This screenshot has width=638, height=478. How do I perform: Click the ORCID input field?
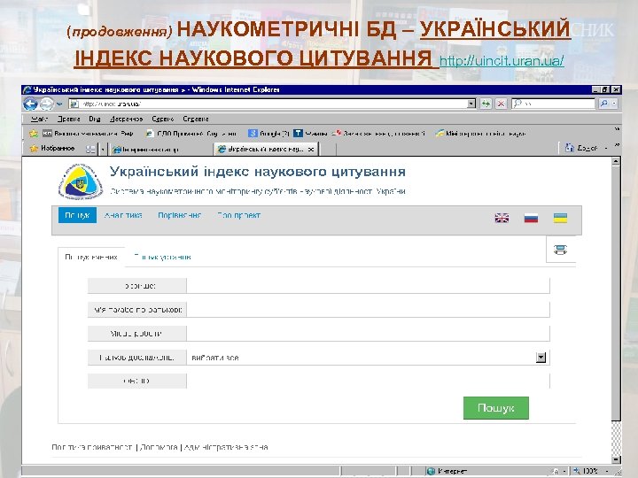(368, 381)
